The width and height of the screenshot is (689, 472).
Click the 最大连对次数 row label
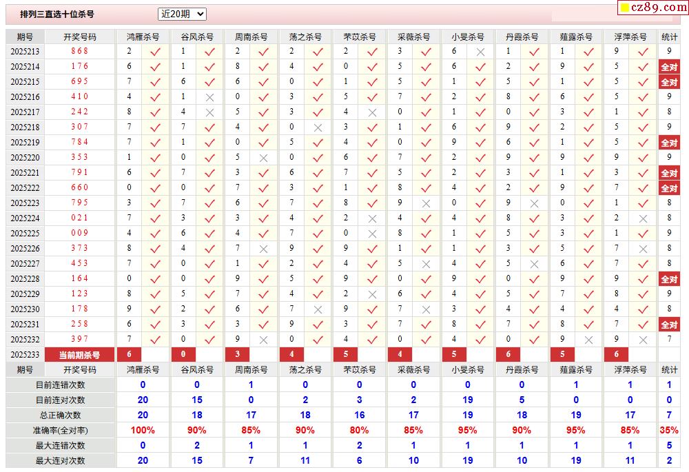pyautogui.click(x=60, y=460)
